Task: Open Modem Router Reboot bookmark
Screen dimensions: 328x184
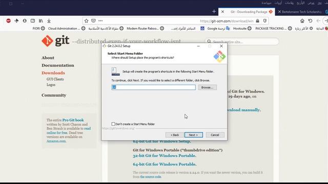Action: pyautogui.click(x=145, y=29)
